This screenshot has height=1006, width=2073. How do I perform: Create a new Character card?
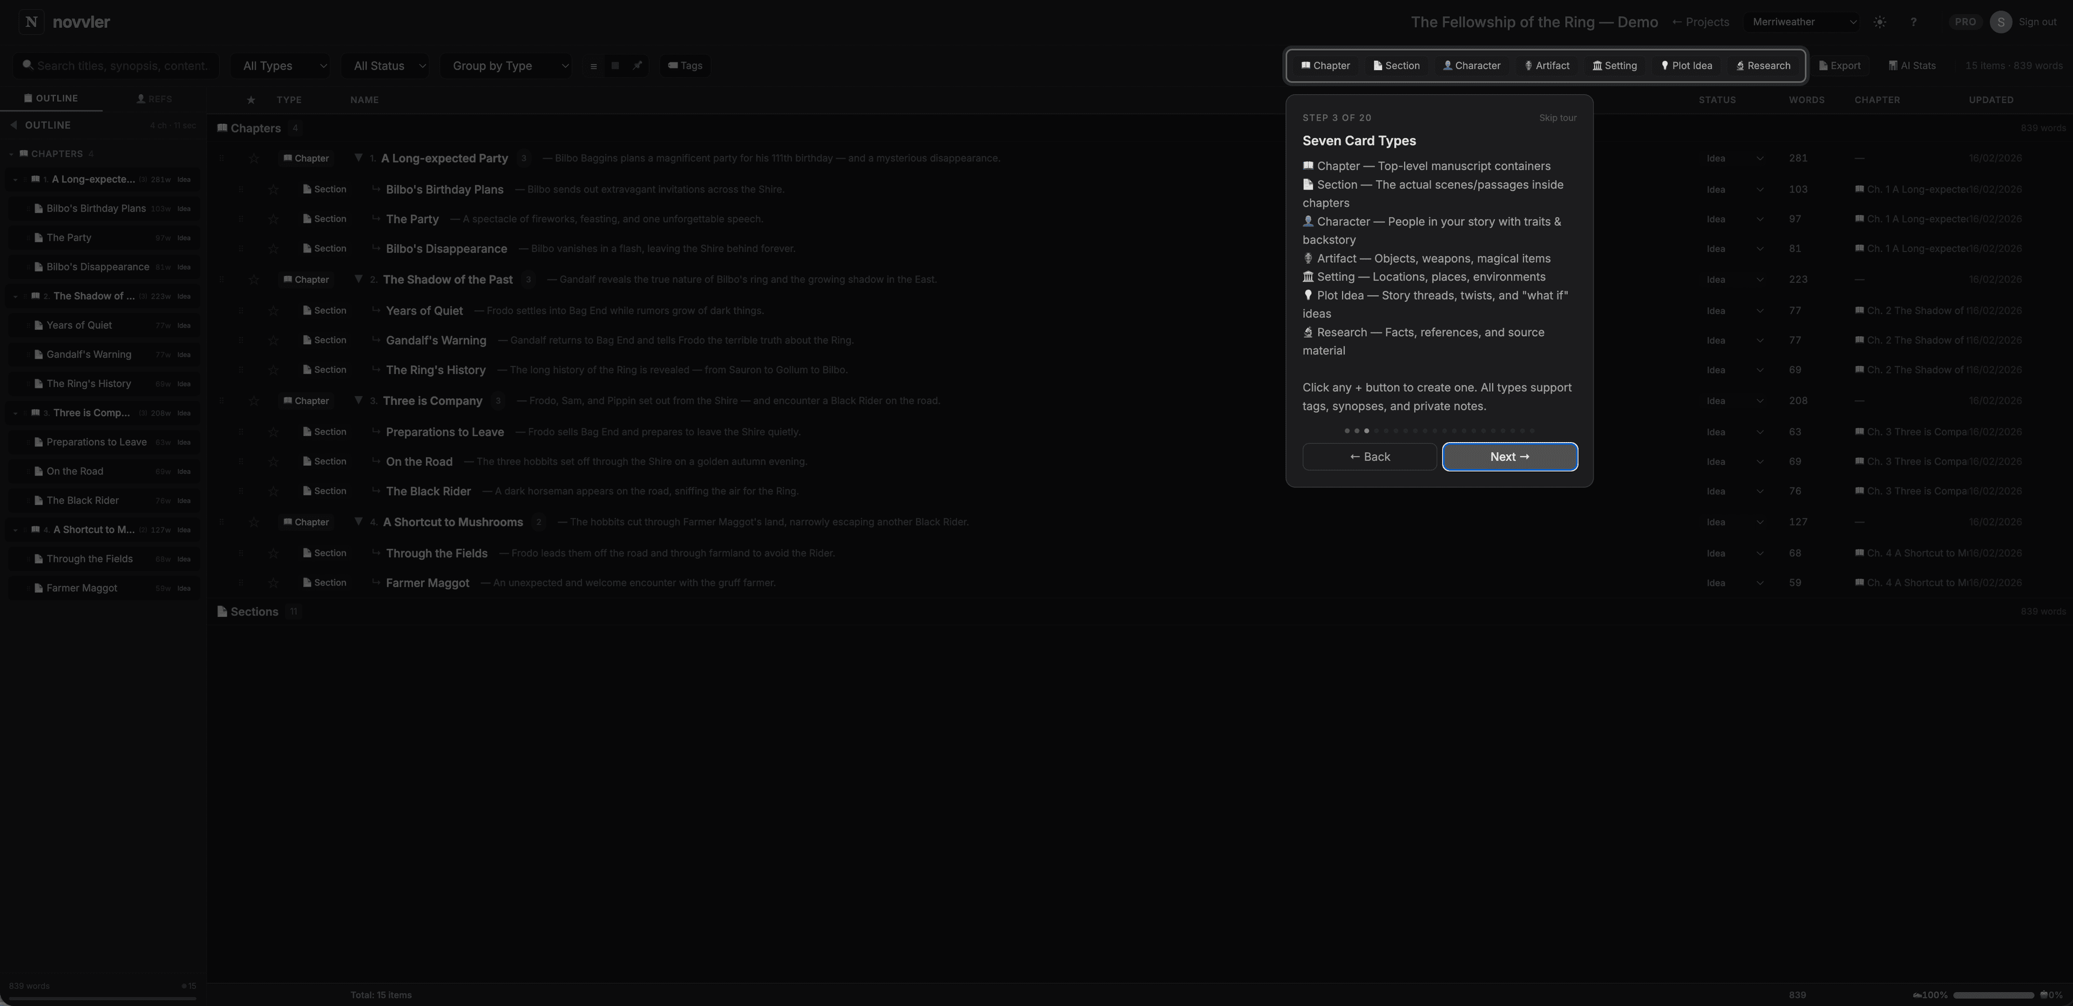[x=1471, y=65]
